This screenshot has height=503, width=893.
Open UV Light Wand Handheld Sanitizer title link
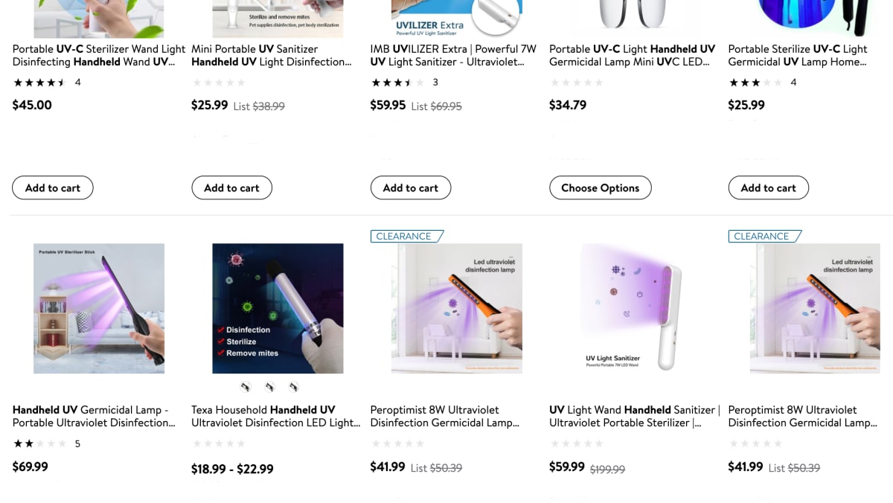tap(634, 416)
